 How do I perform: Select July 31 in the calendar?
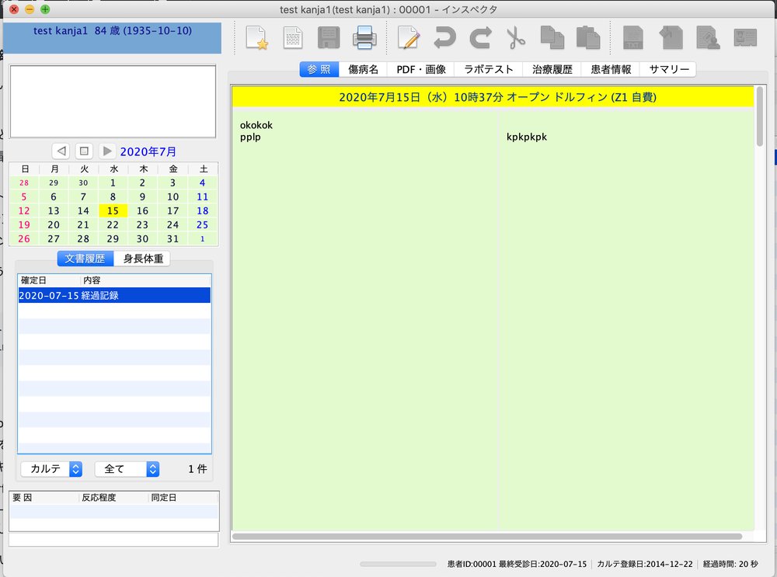click(172, 238)
